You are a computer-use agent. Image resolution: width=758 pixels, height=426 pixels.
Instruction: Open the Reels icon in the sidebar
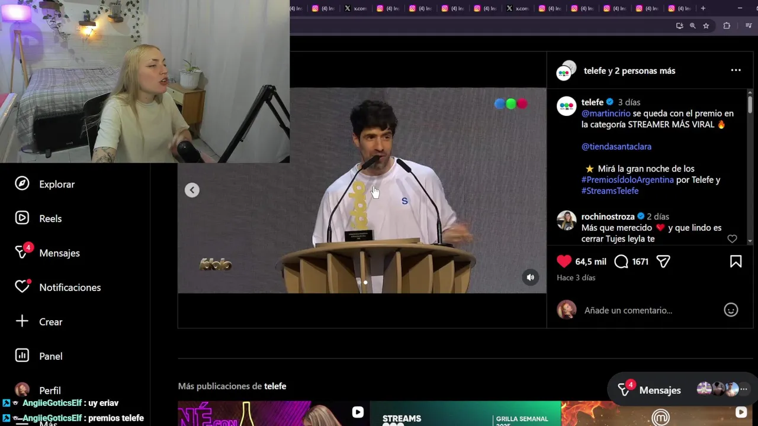(22, 218)
